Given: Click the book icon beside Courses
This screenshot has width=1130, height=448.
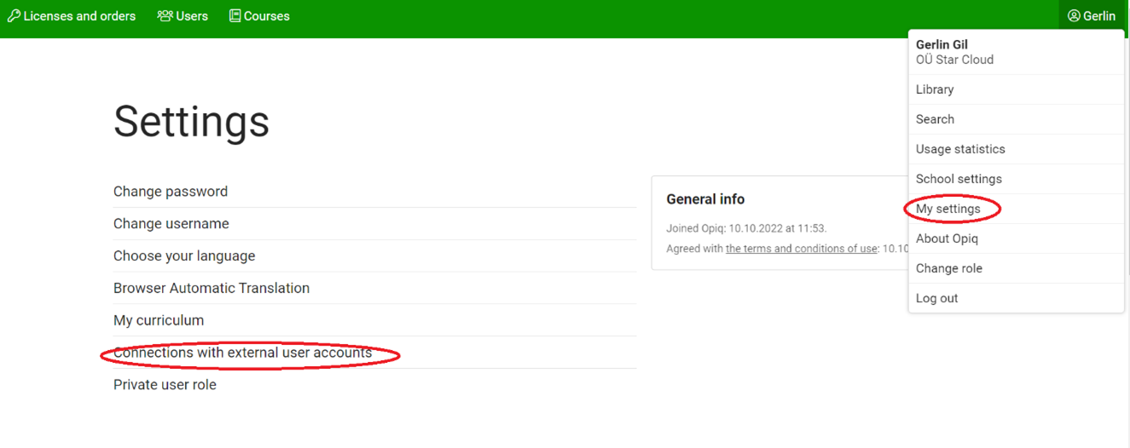Looking at the screenshot, I should click(235, 15).
